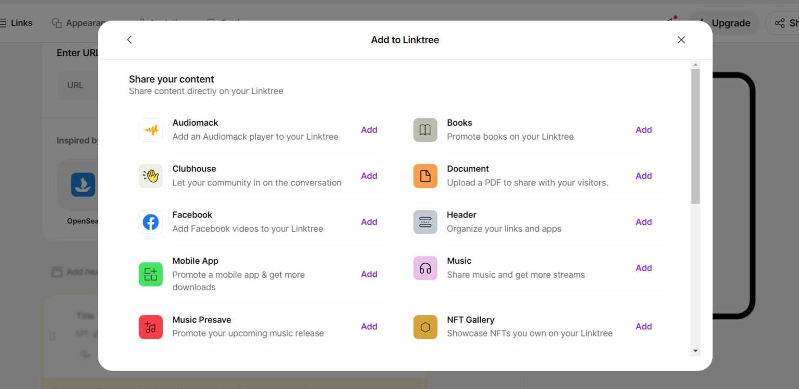Click the Facebook logo icon
Screen dimensions: 799x389
(x=151, y=222)
